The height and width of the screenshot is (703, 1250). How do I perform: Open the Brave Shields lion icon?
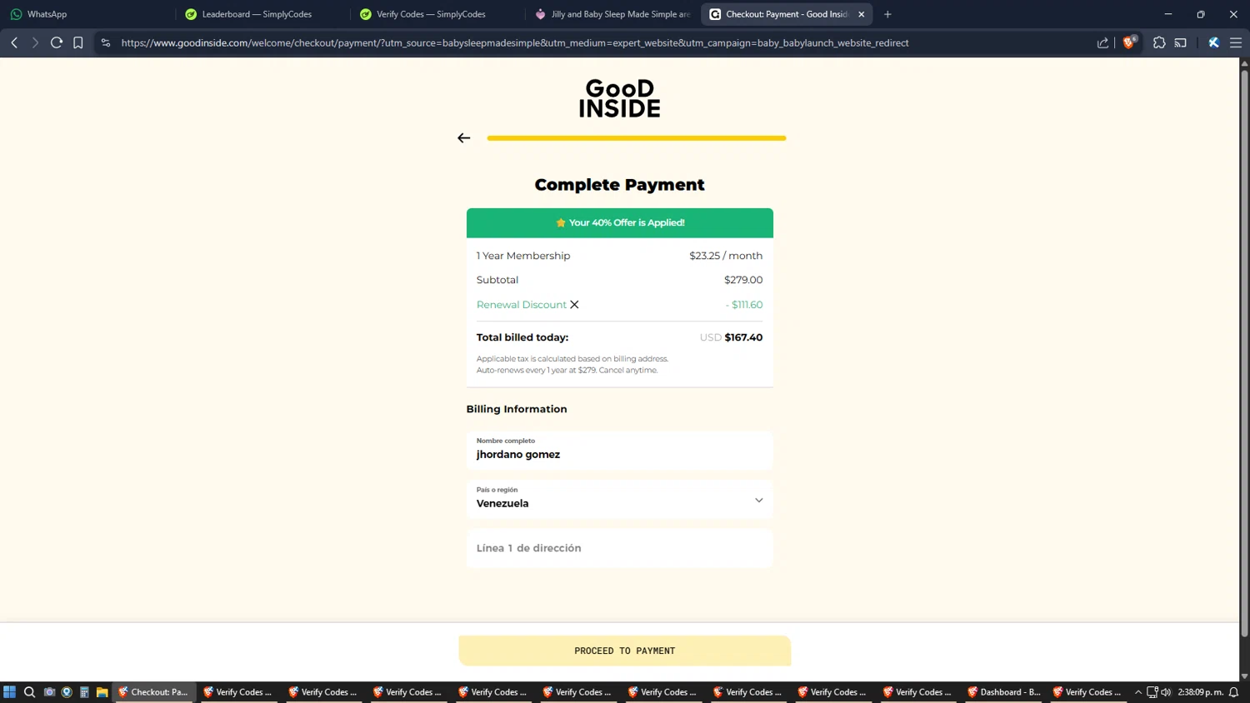point(1129,42)
